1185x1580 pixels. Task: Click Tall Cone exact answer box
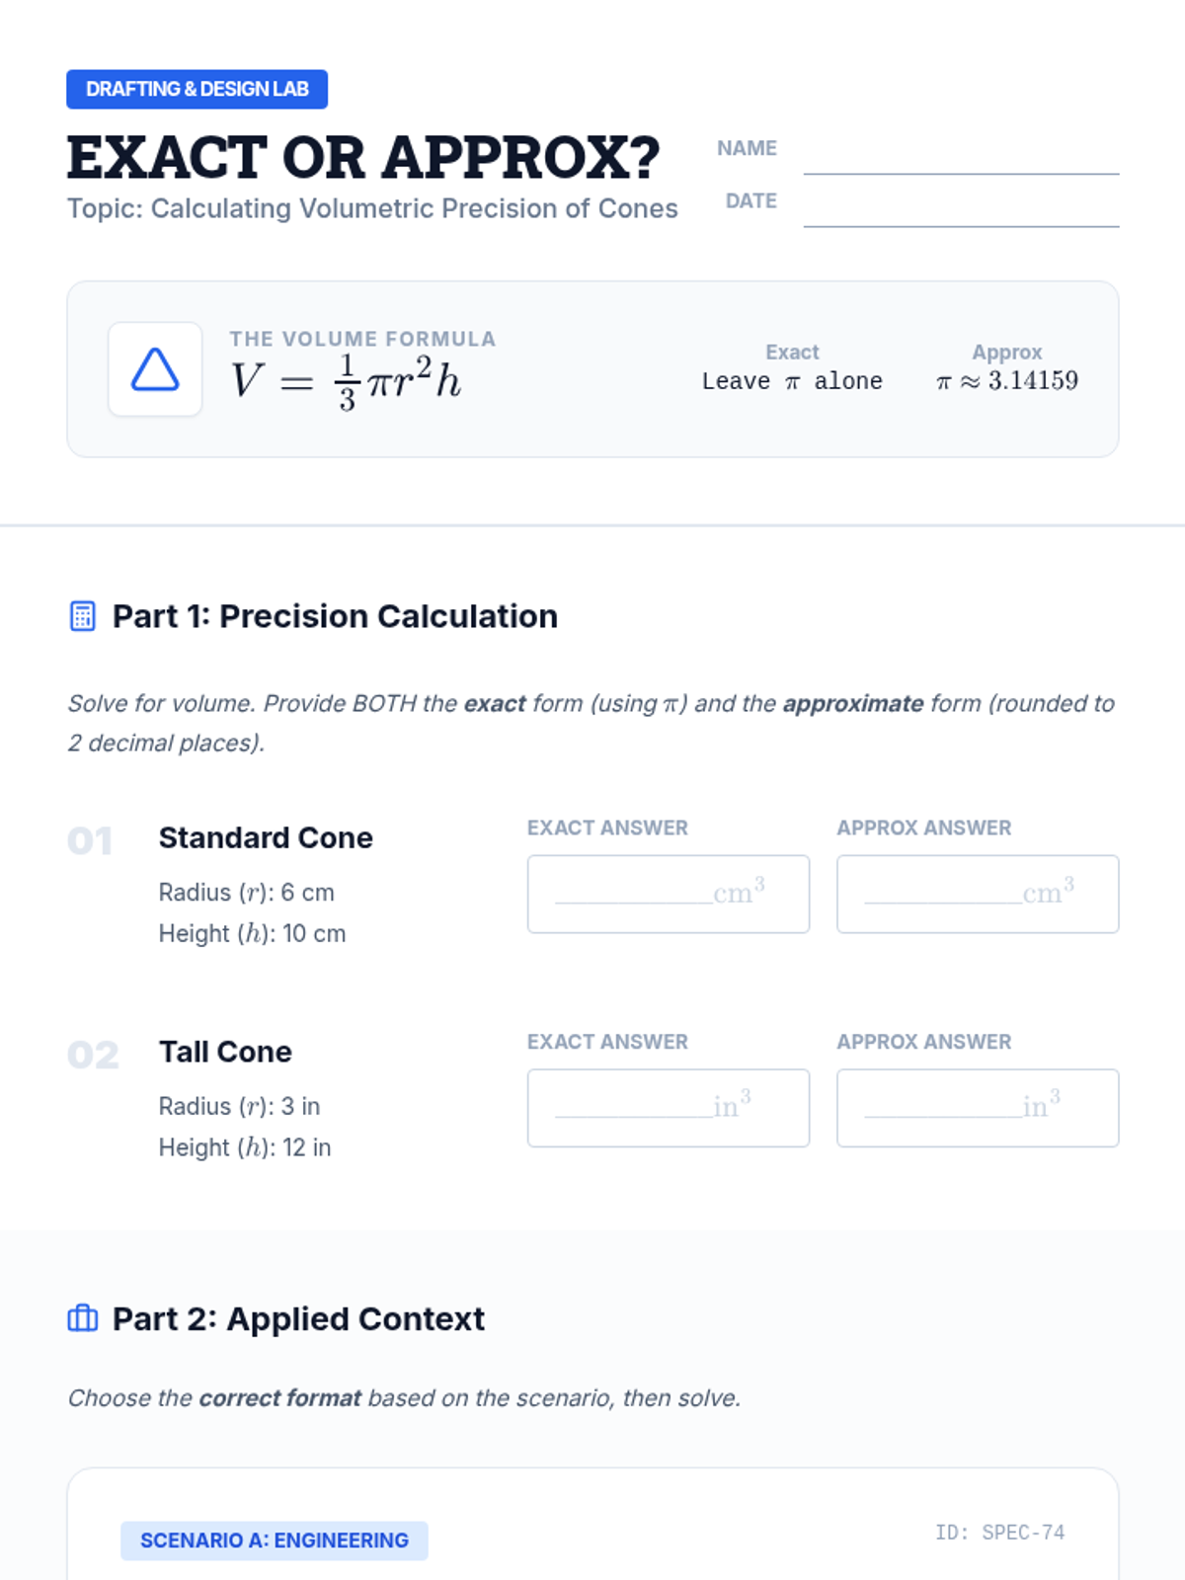pyautogui.click(x=668, y=1108)
